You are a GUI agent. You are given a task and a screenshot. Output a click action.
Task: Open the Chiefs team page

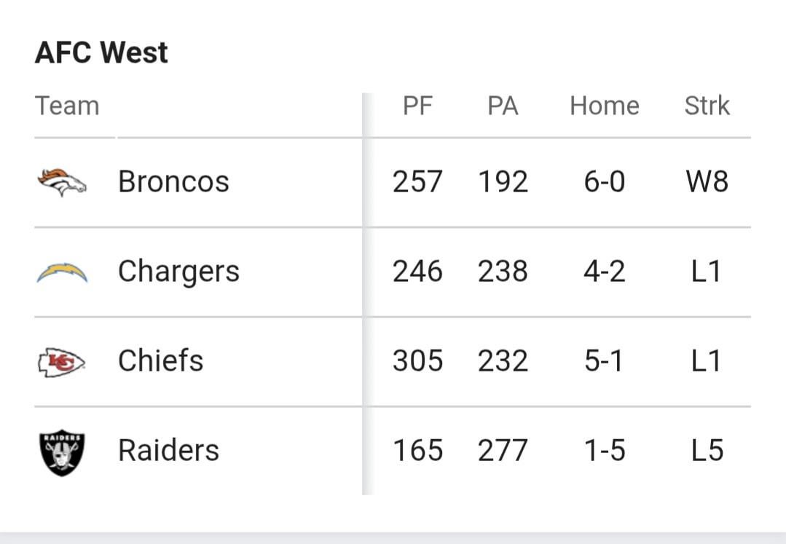[162, 360]
